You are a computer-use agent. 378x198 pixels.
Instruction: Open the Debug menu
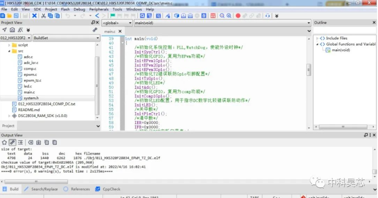pyautogui.click(x=79, y=9)
